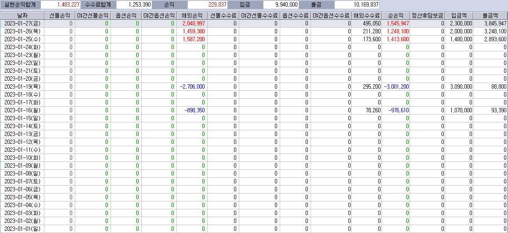Click 출금액 value 93,390

click(499, 110)
